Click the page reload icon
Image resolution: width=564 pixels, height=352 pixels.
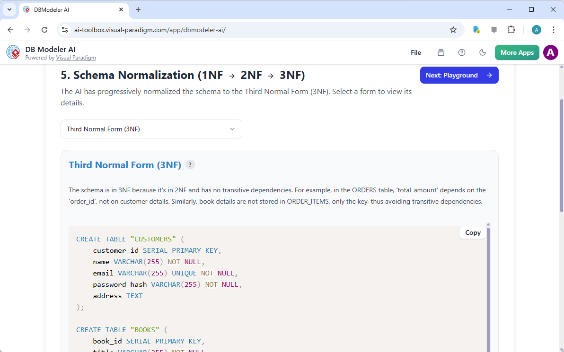point(44,29)
